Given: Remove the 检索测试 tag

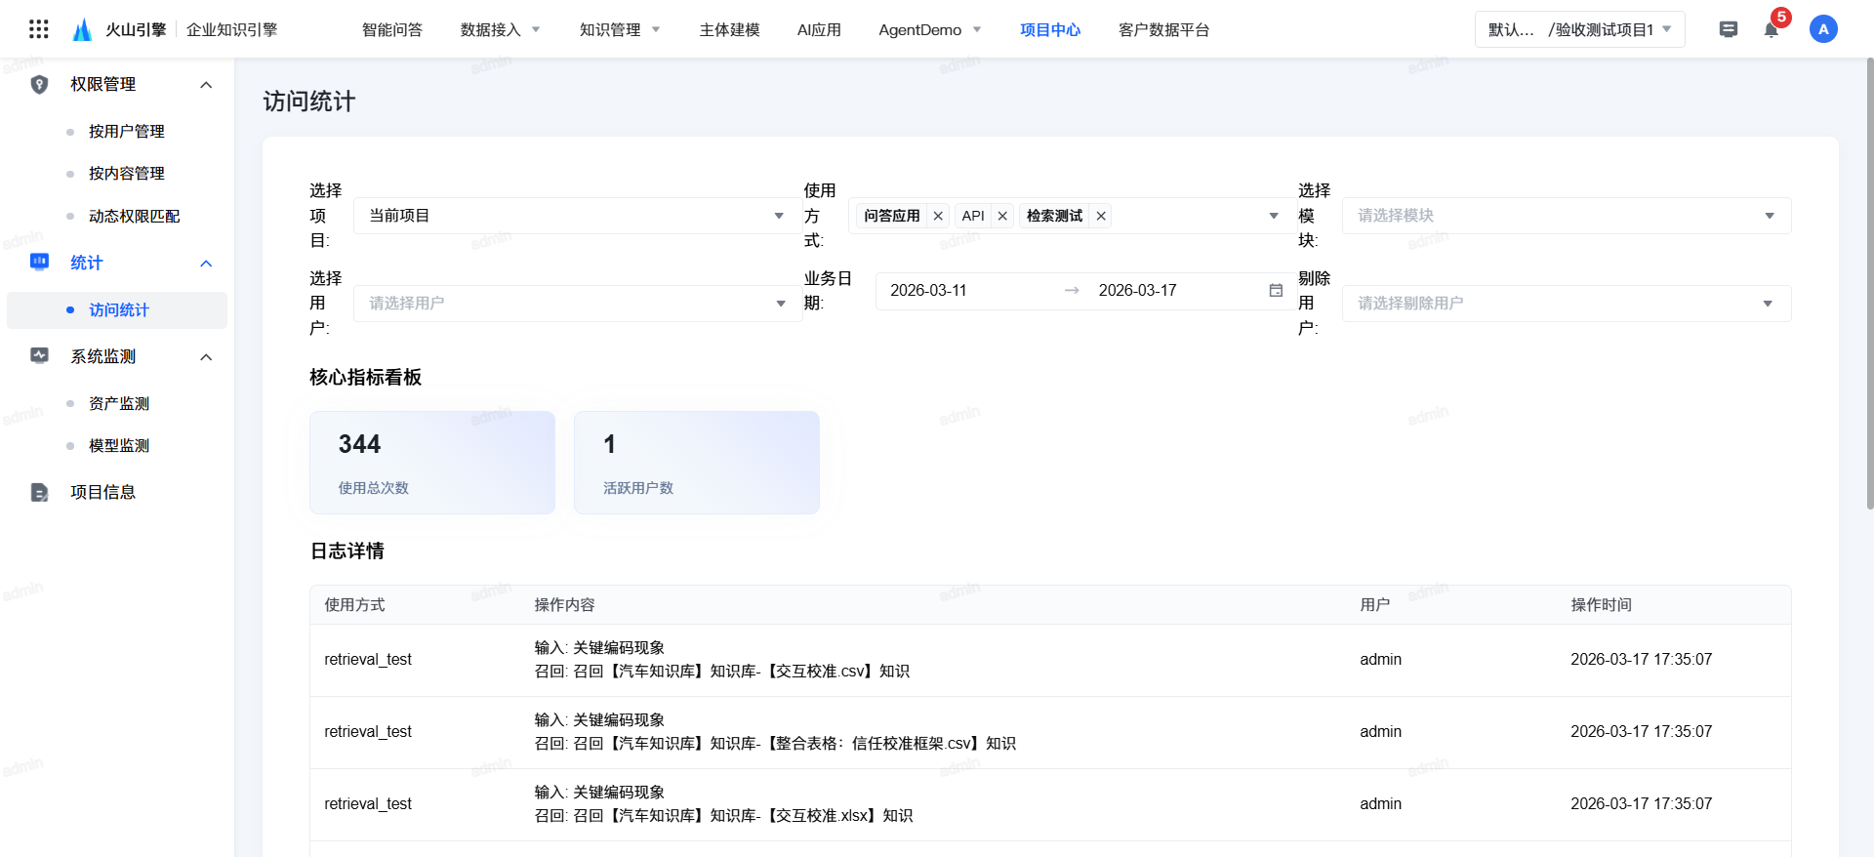Looking at the screenshot, I should [1101, 217].
